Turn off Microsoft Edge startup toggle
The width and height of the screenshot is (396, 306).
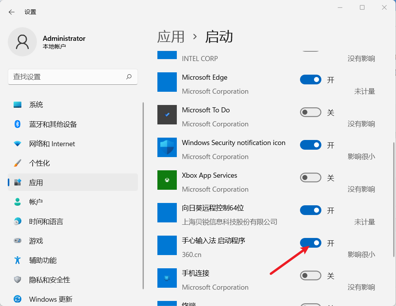311,80
